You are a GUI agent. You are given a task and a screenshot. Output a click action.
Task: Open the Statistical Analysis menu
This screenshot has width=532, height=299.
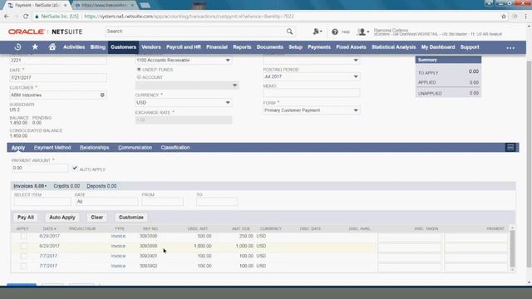393,47
